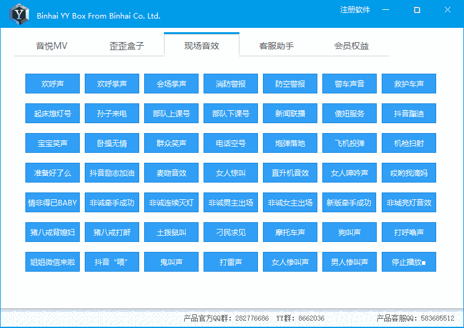Screen dimensions: 464x328
Task: Open the 注册软件 register link
Action: tap(354, 10)
